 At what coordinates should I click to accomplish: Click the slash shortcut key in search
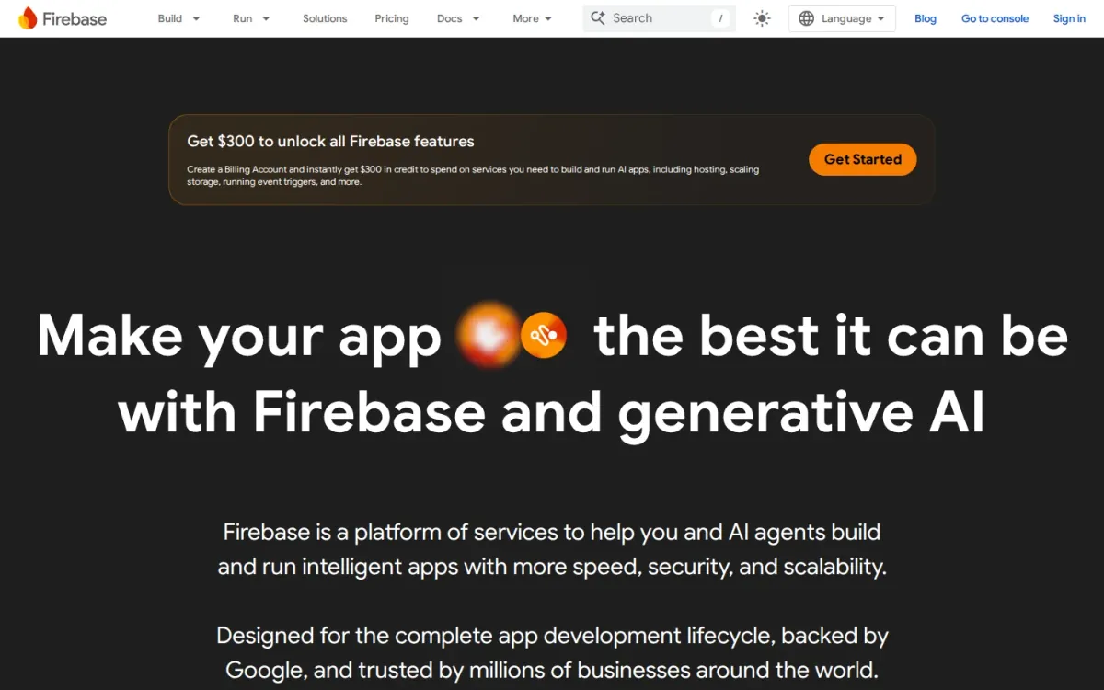(720, 18)
